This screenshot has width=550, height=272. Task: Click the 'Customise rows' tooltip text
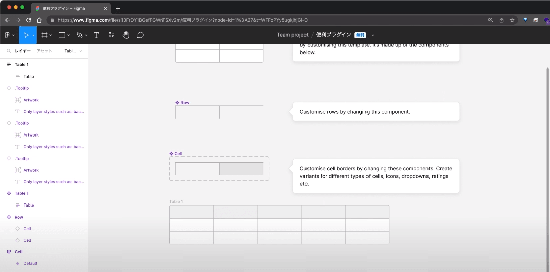coord(354,112)
